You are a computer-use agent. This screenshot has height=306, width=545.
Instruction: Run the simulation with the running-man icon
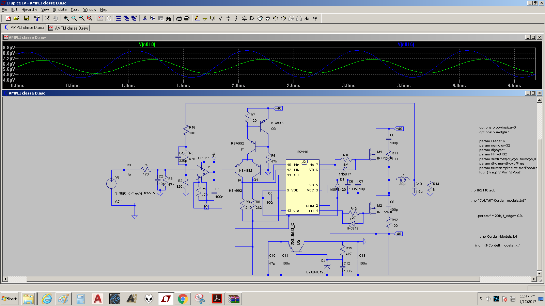tap(48, 18)
